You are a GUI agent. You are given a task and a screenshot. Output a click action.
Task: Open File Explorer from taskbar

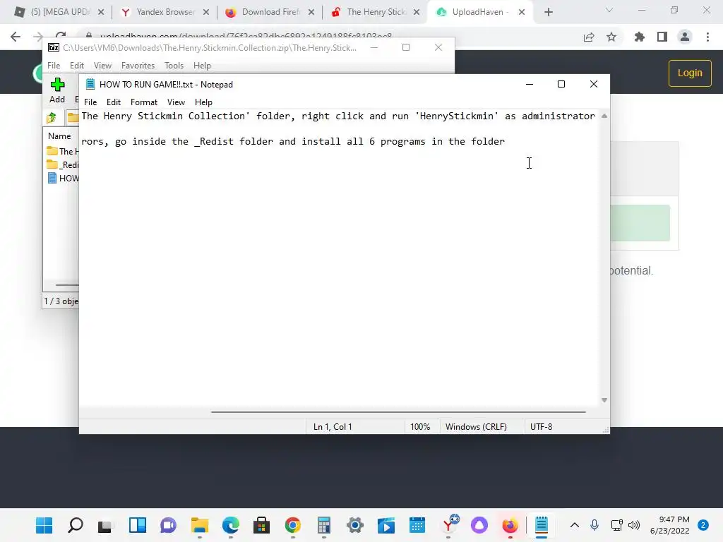(x=200, y=525)
